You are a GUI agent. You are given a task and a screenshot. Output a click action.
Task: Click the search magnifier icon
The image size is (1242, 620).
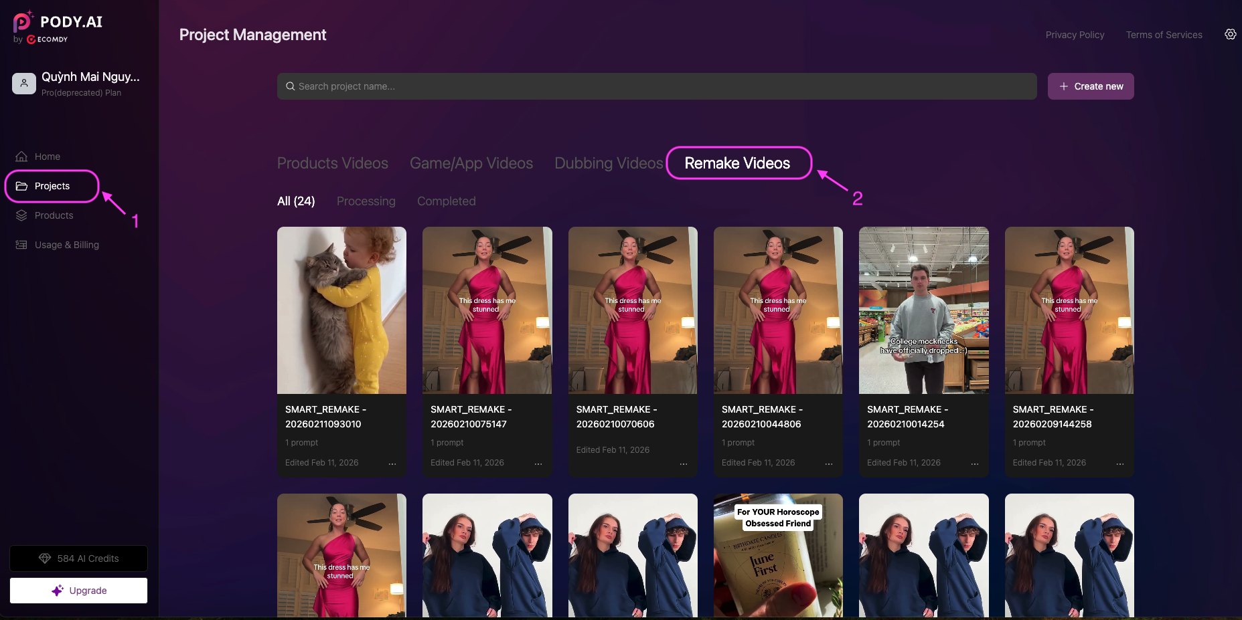(x=291, y=86)
